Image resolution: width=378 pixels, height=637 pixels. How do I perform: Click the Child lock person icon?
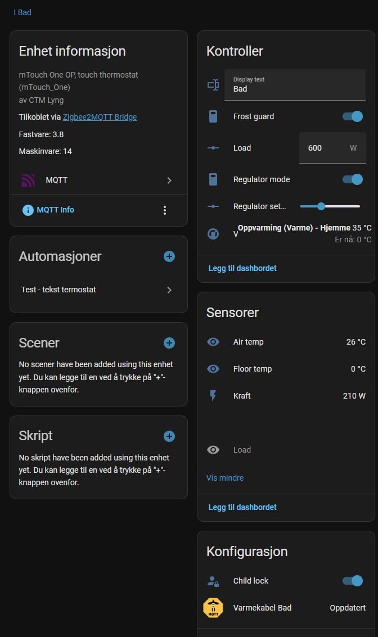click(x=213, y=581)
